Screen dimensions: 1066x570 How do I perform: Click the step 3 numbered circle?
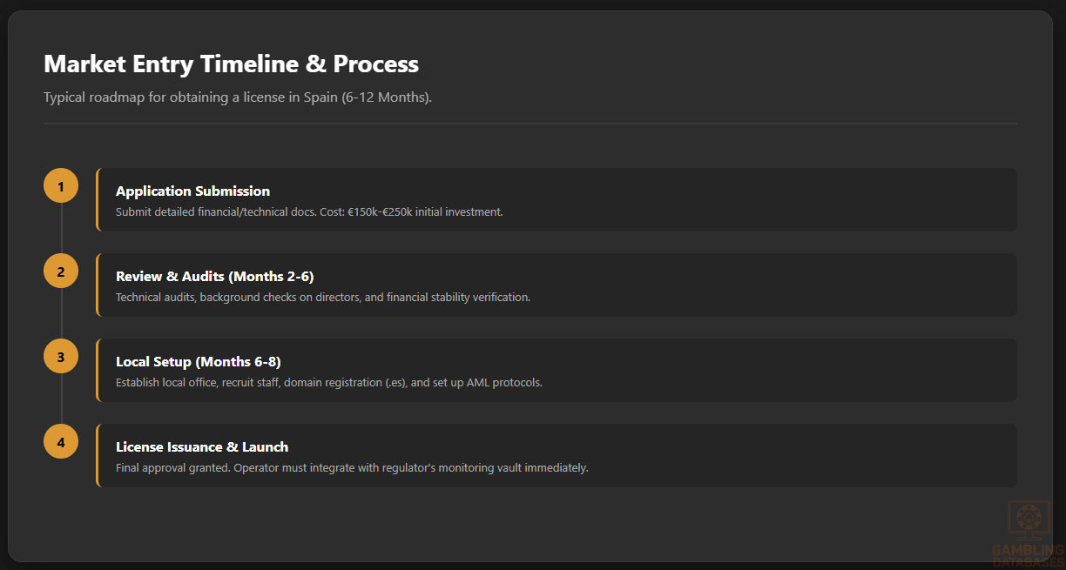61,357
